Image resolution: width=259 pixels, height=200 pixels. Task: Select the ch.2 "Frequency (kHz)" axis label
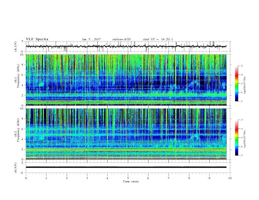(18, 130)
